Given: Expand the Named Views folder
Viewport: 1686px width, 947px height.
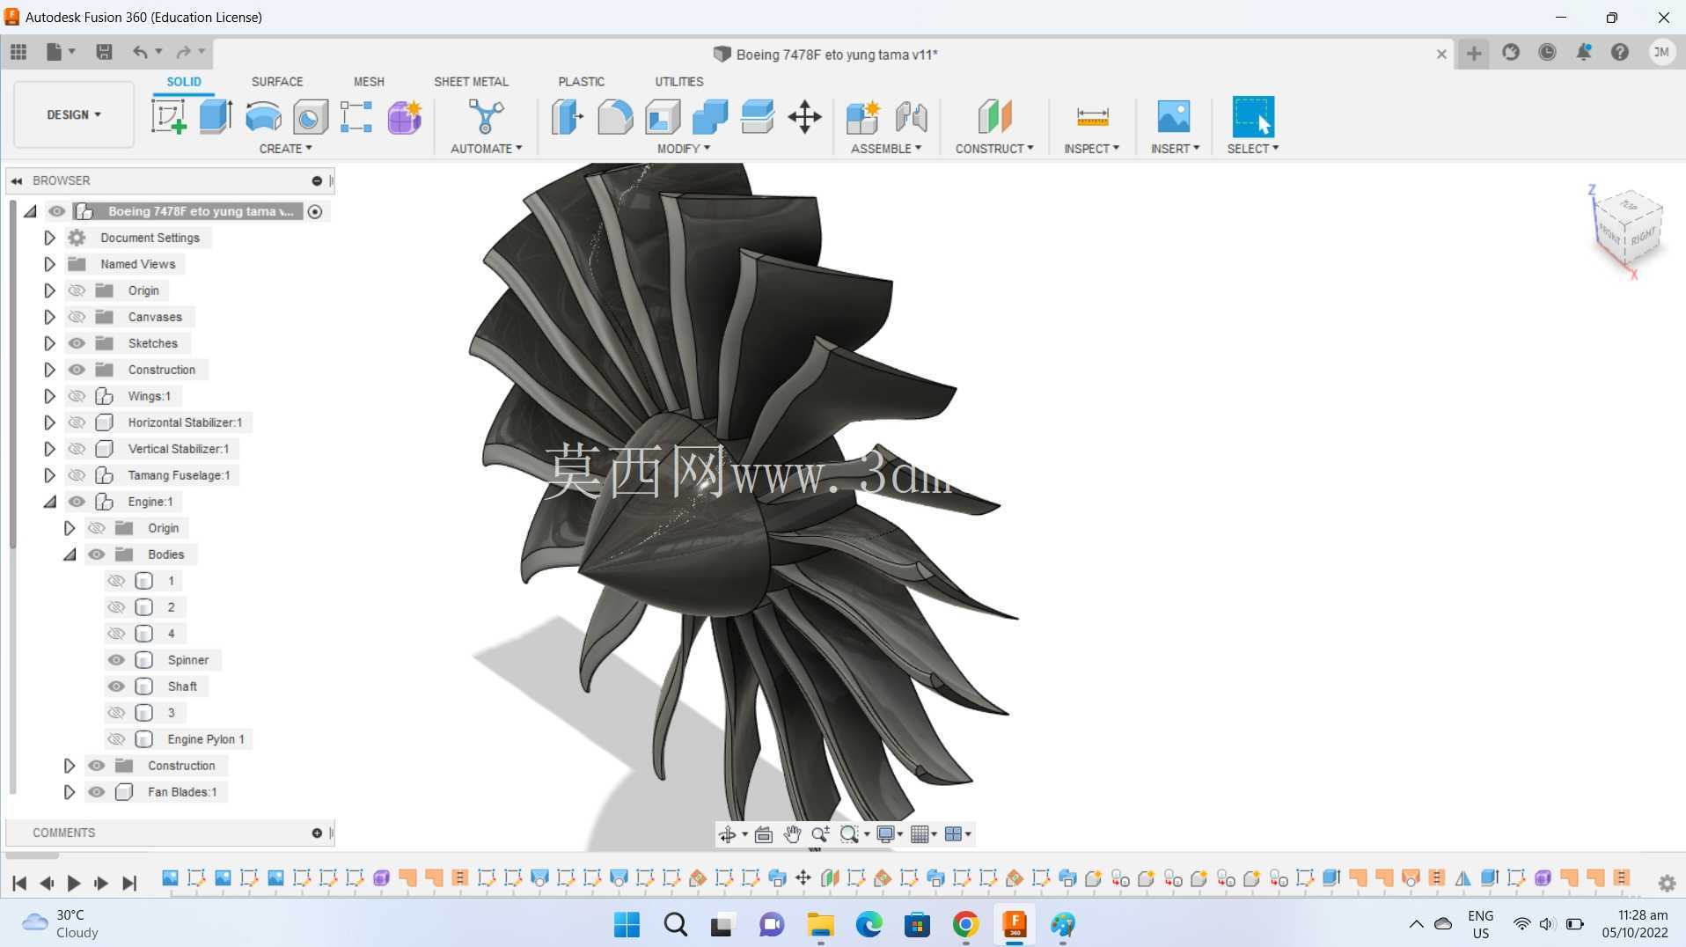Looking at the screenshot, I should click(x=49, y=264).
